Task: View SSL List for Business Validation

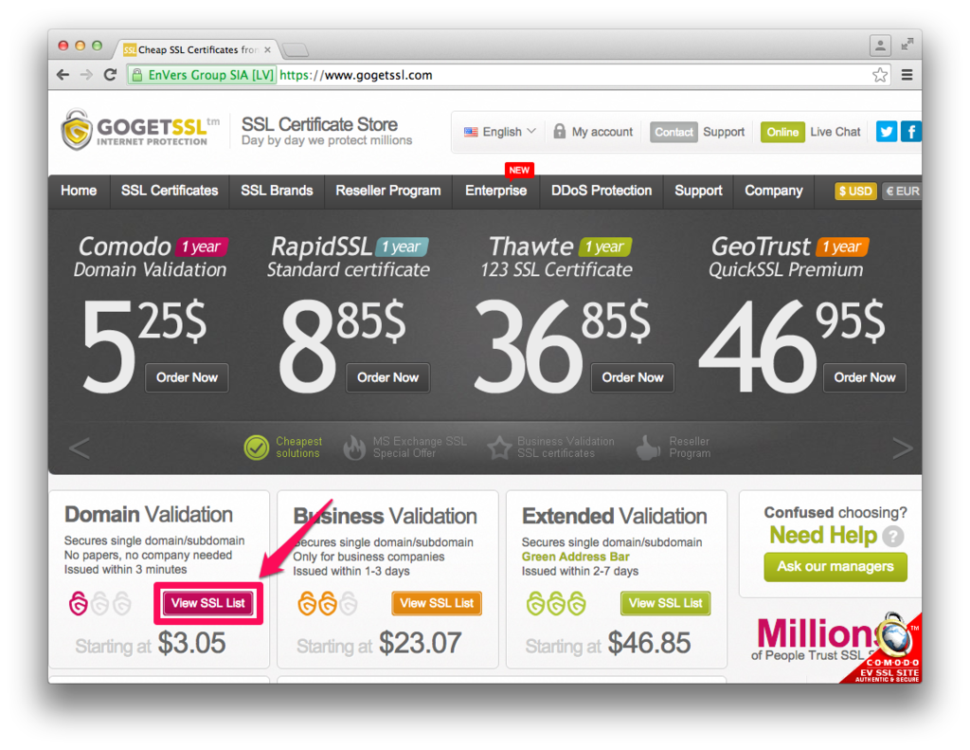Action: tap(437, 603)
